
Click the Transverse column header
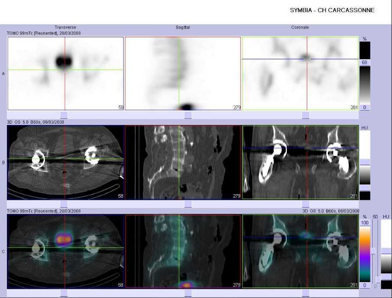coord(65,27)
